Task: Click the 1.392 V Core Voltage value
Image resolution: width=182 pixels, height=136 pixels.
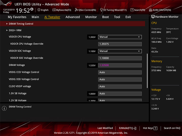Action: 170,42
